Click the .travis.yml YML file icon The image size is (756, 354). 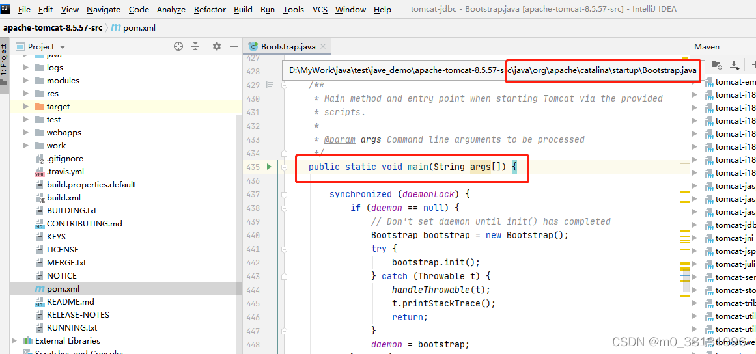[40, 171]
